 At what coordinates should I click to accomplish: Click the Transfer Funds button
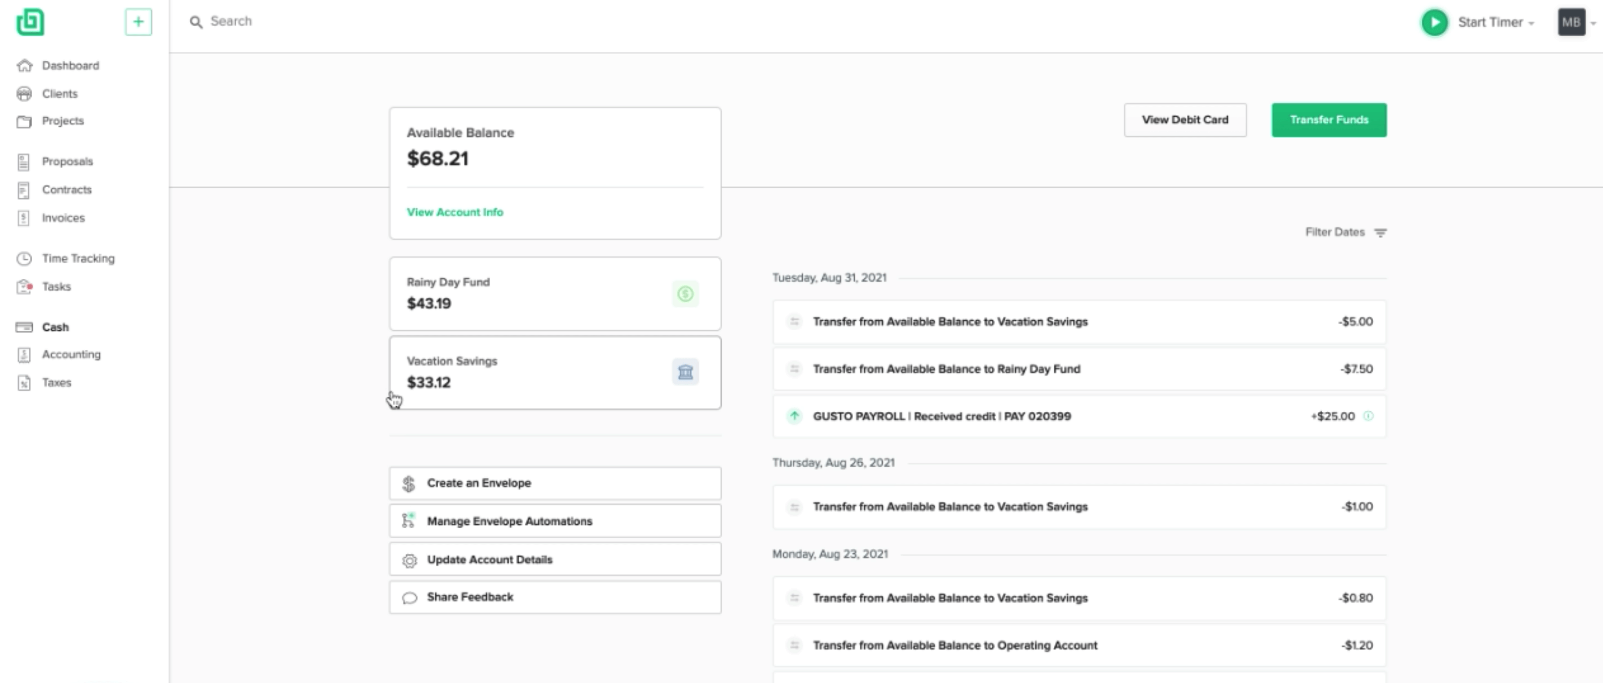point(1328,120)
